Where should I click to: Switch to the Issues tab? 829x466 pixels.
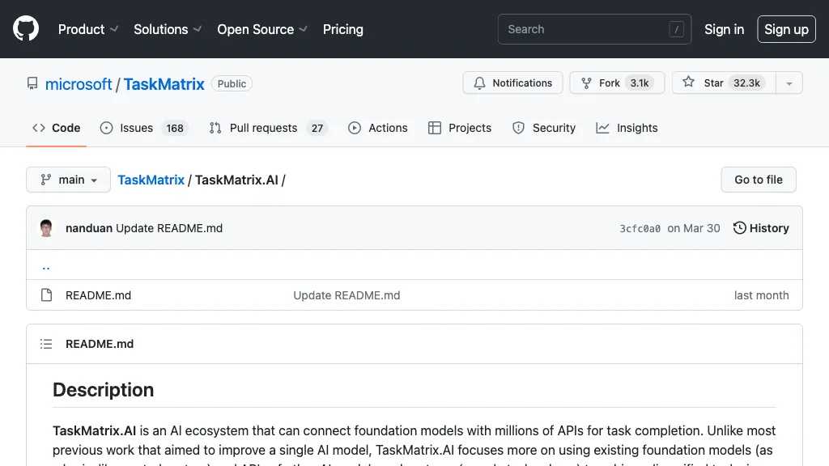[x=136, y=128]
